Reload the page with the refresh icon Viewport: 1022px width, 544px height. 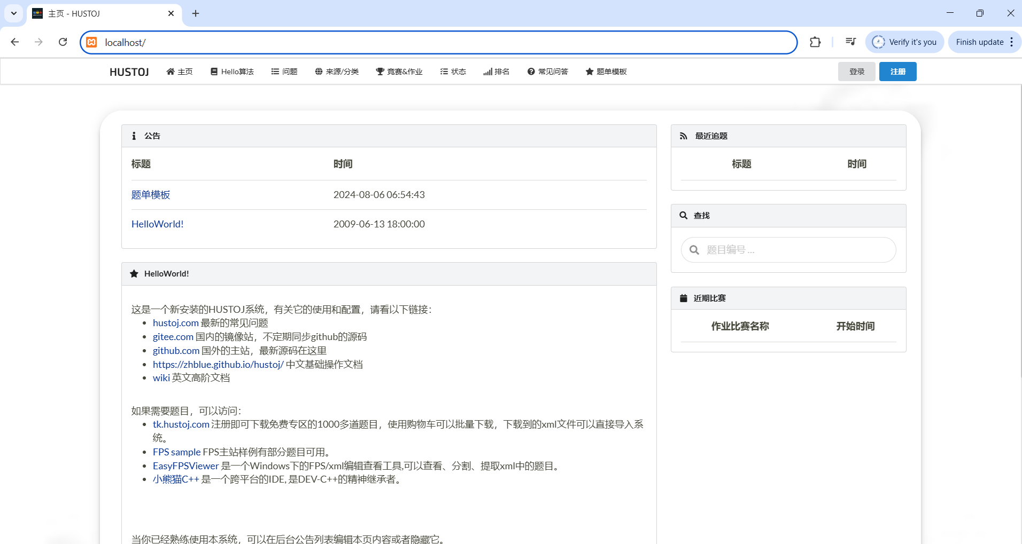63,42
